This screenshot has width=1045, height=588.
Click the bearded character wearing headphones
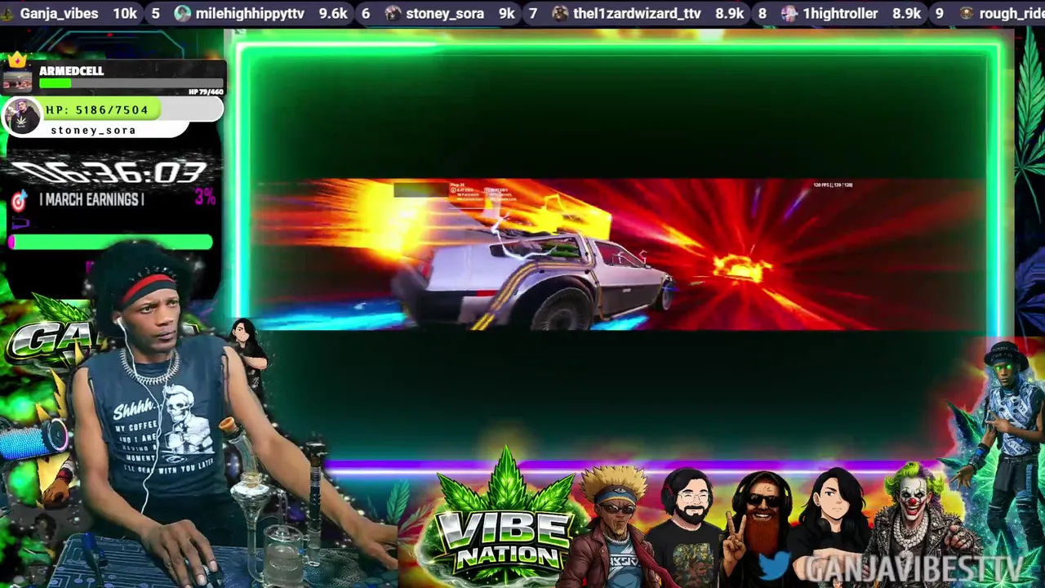(x=691, y=528)
